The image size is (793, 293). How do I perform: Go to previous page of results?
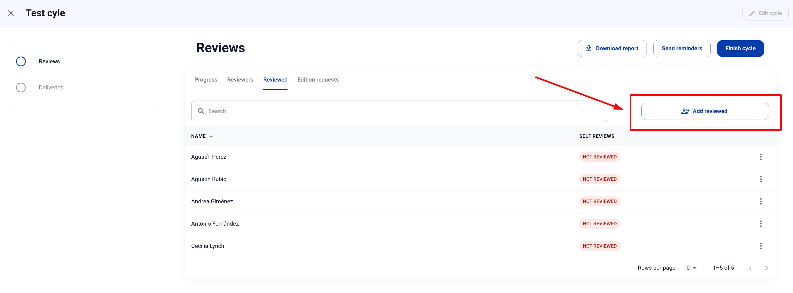pyautogui.click(x=750, y=268)
